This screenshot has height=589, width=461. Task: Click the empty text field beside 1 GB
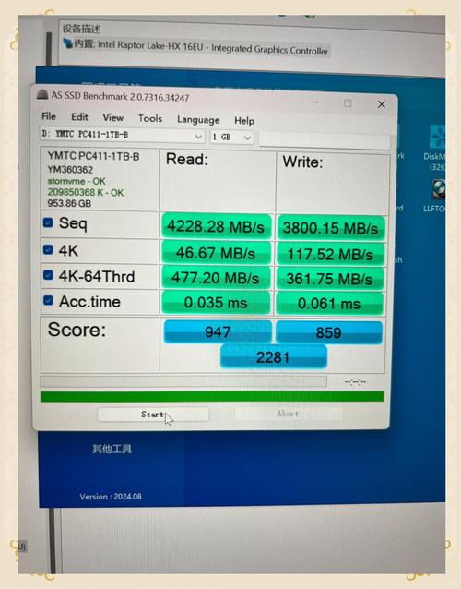tap(325, 140)
